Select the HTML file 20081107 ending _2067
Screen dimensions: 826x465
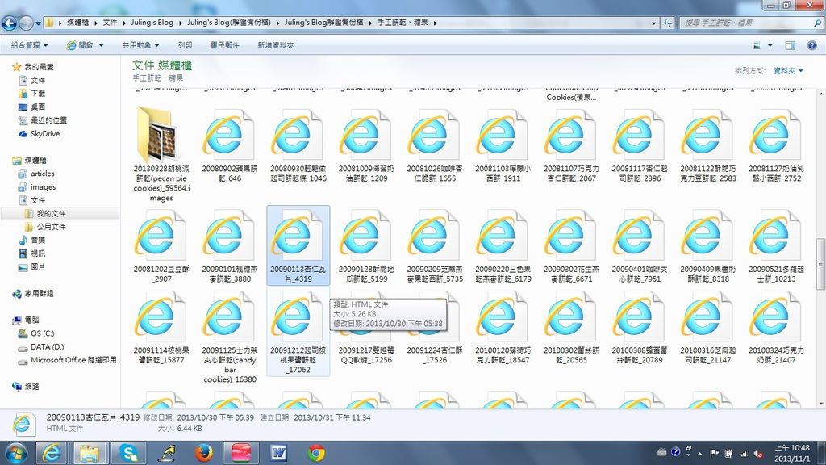click(x=572, y=147)
